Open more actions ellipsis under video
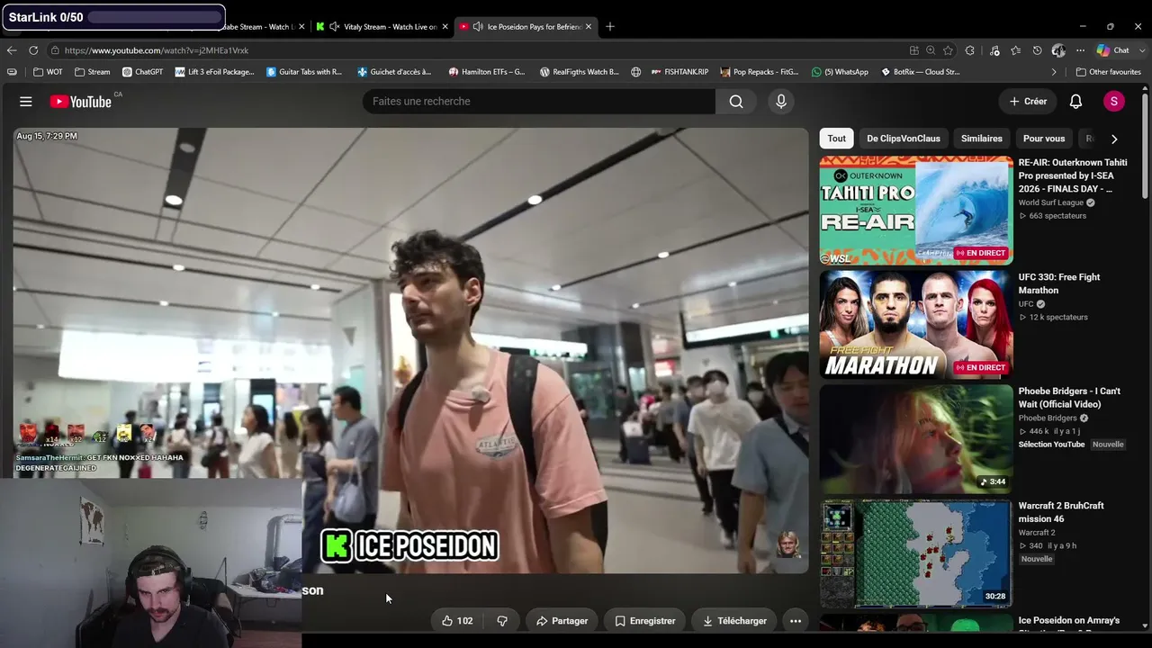The width and height of the screenshot is (1152, 648). pyautogui.click(x=796, y=621)
